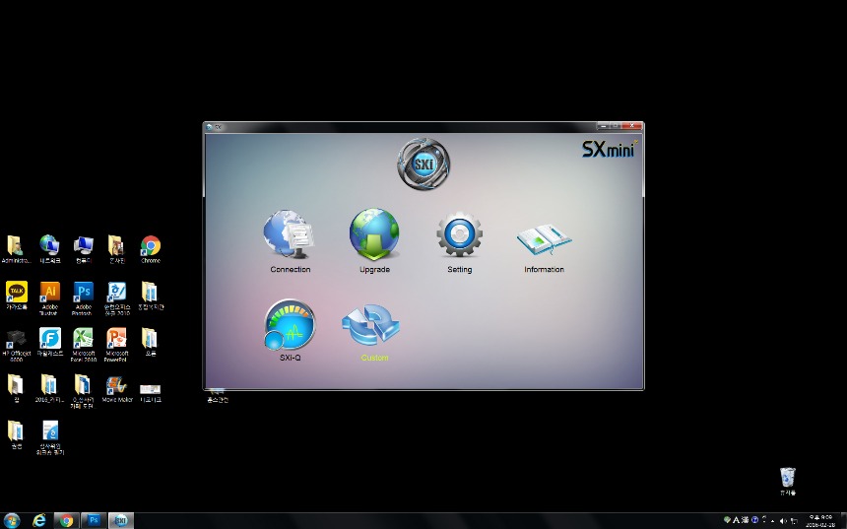Open the volume control in tray
The height and width of the screenshot is (529, 847).
(783, 521)
